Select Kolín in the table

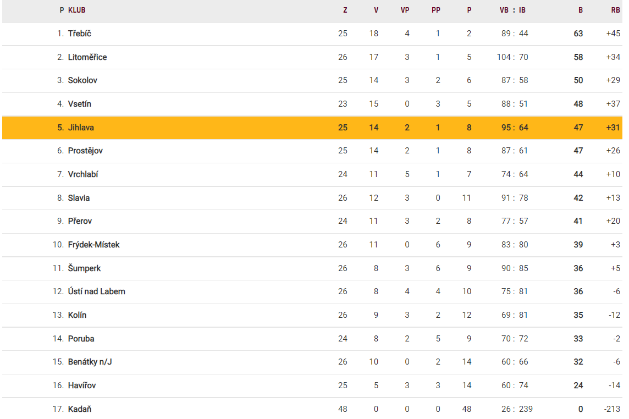78,315
